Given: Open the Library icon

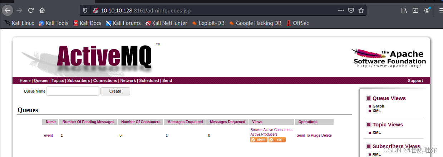Looking at the screenshot, I should tap(404, 11).
